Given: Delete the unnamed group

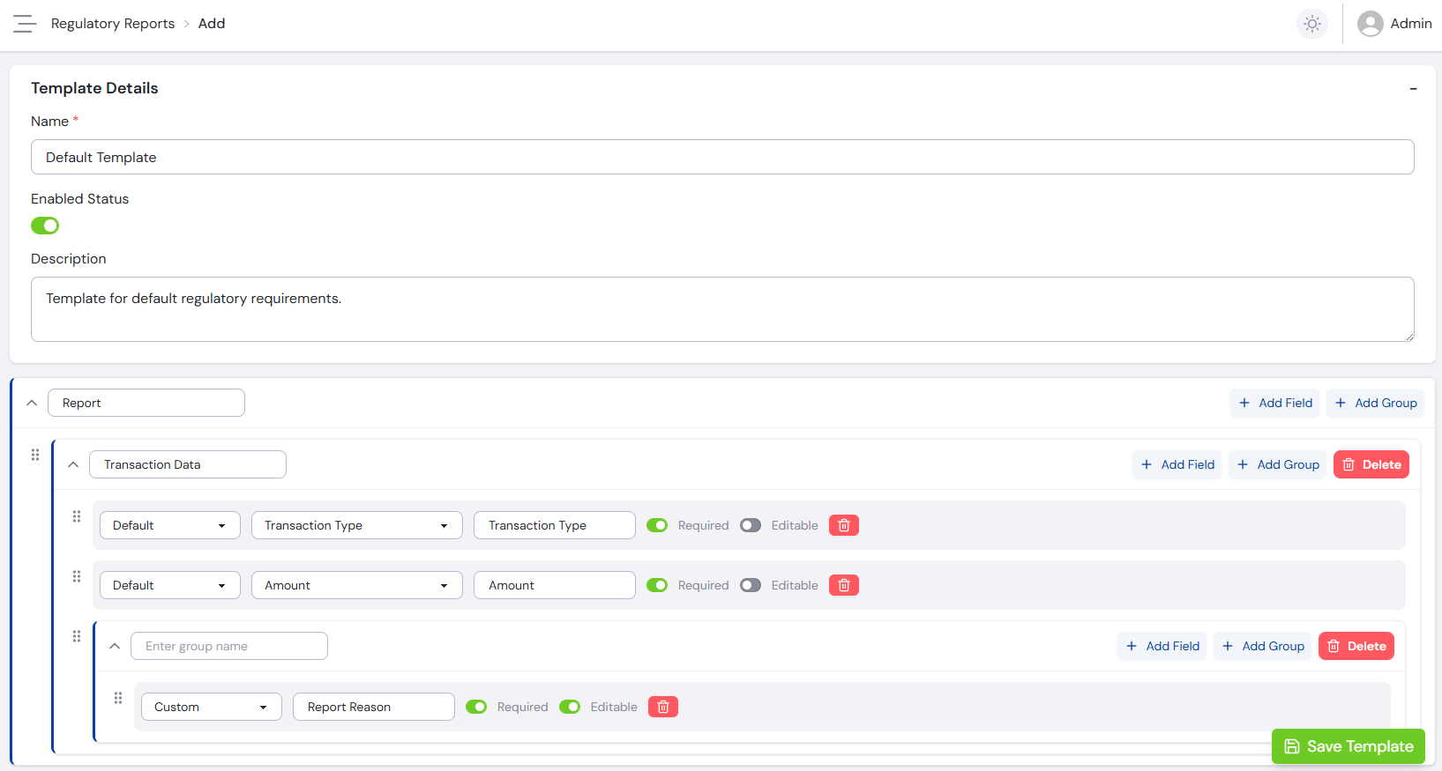Looking at the screenshot, I should [1356, 646].
